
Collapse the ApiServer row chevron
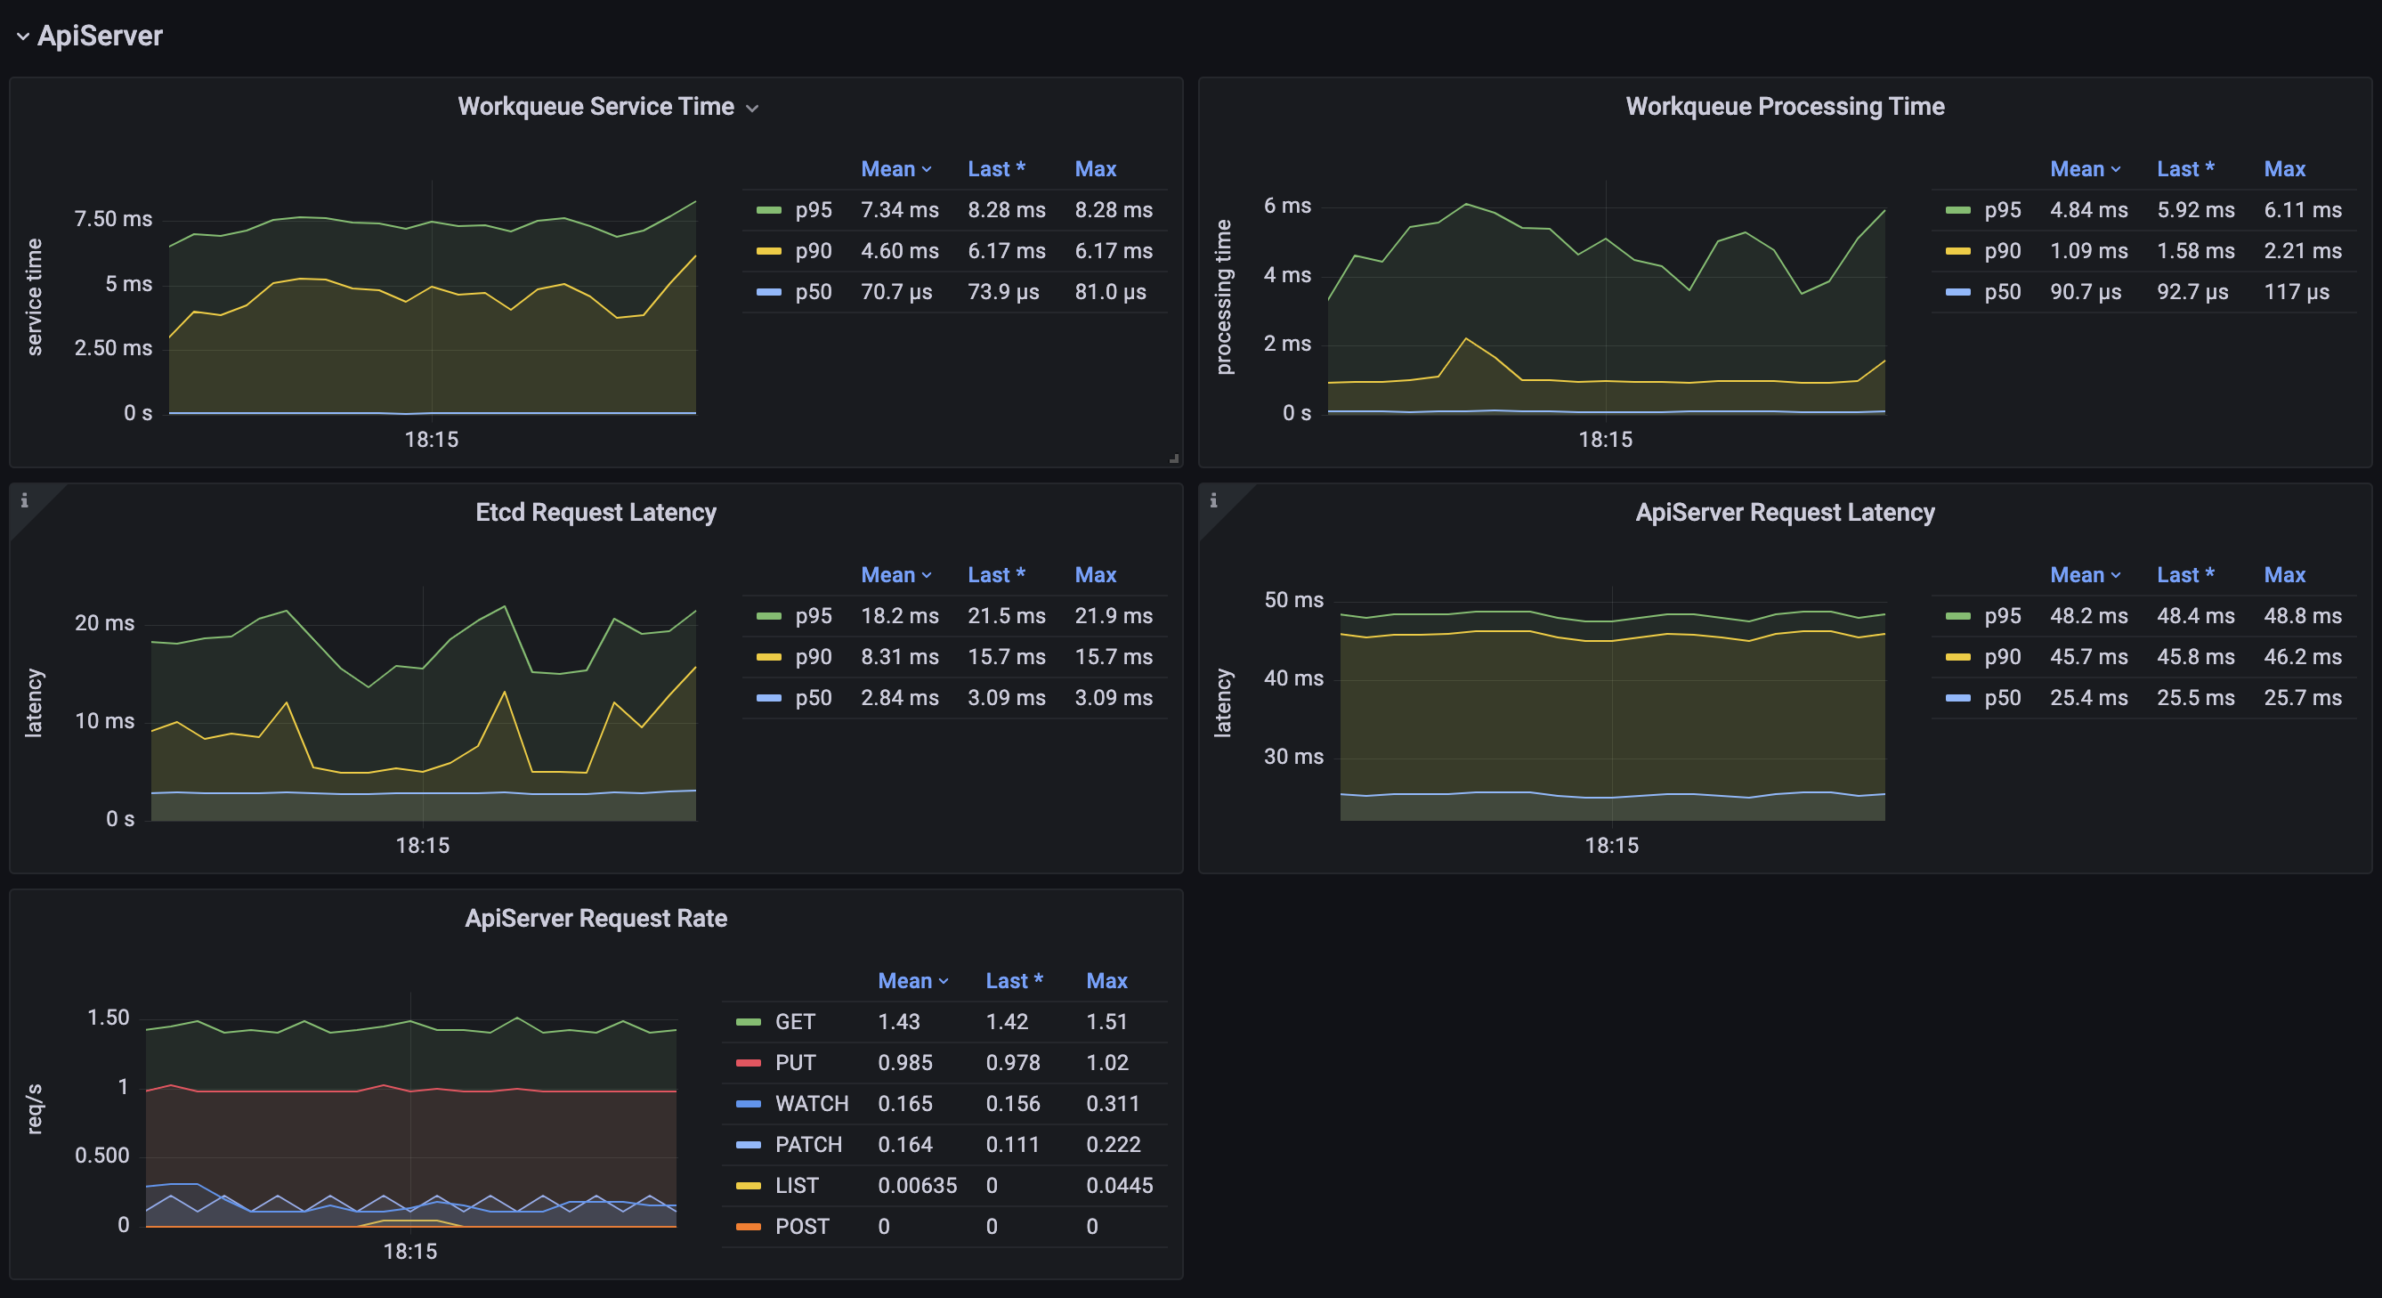click(22, 37)
